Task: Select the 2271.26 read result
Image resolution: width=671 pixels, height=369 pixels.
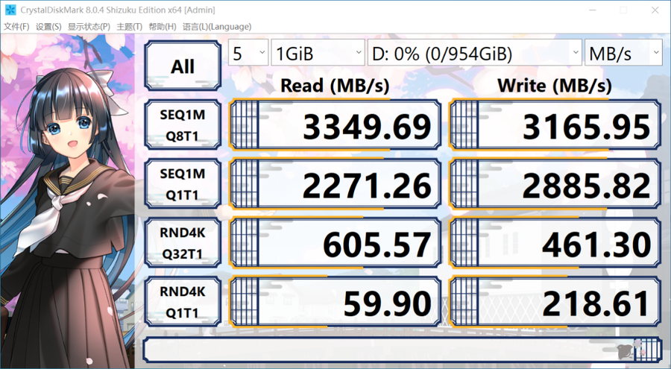Action: 335,184
